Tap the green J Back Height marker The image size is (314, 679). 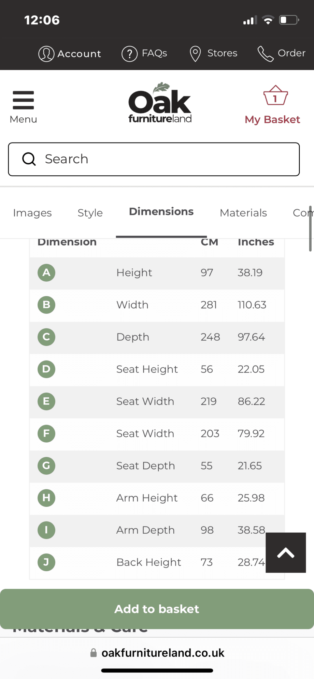point(46,562)
